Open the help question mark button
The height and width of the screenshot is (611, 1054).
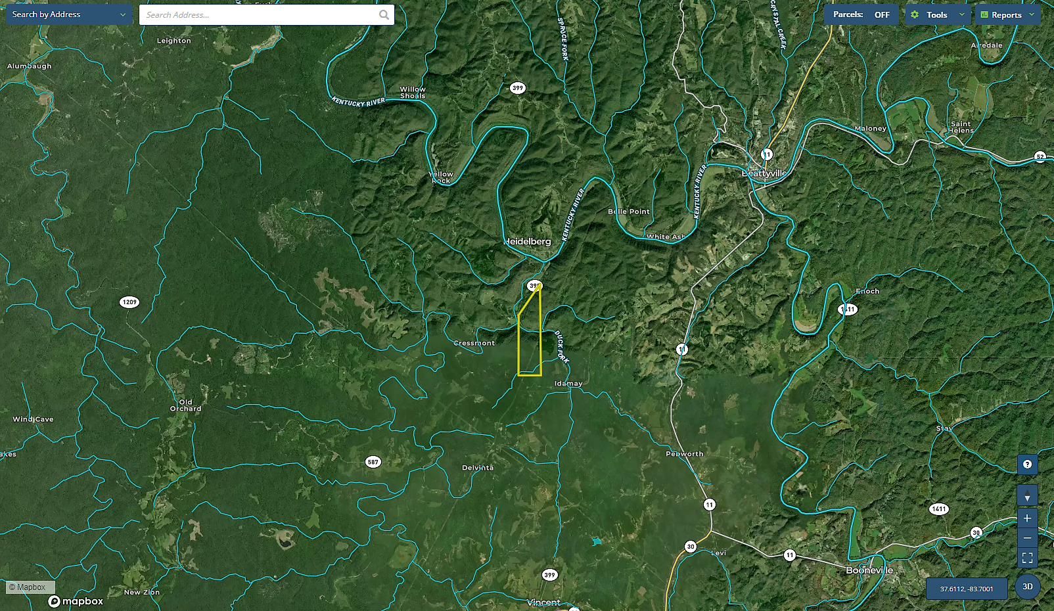pos(1027,464)
